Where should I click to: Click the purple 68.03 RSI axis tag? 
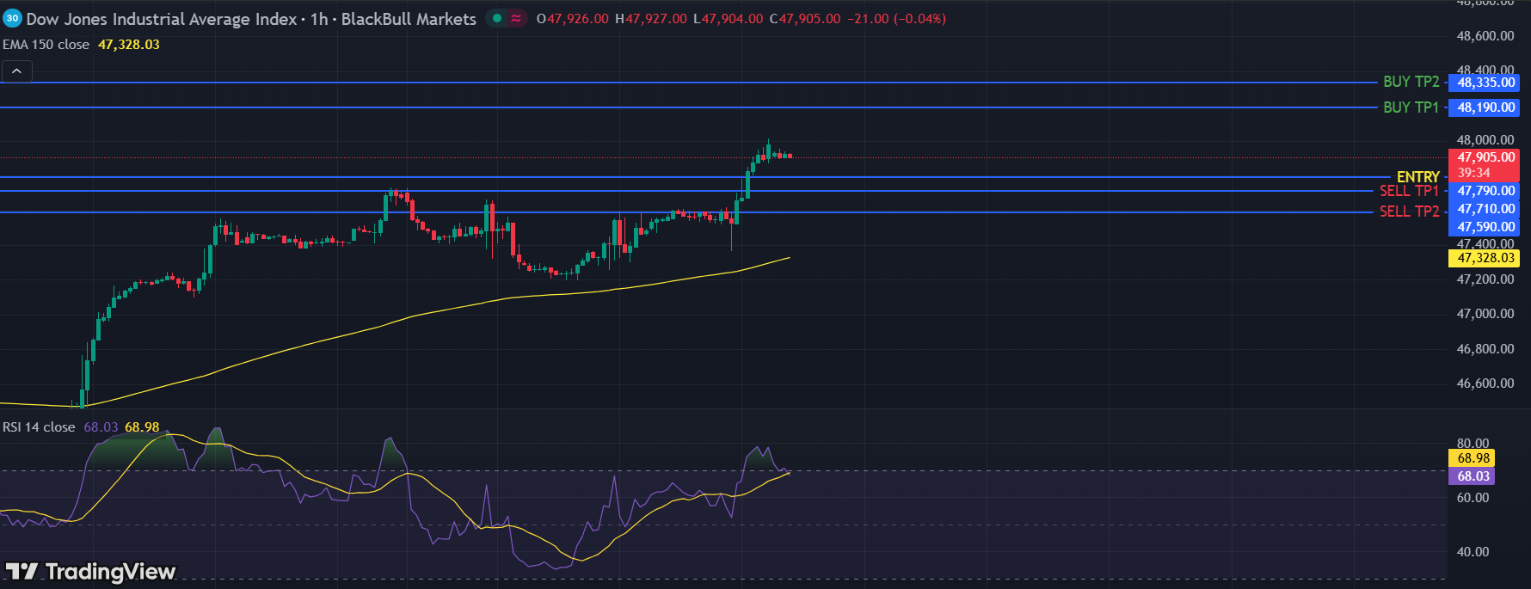[x=1473, y=476]
